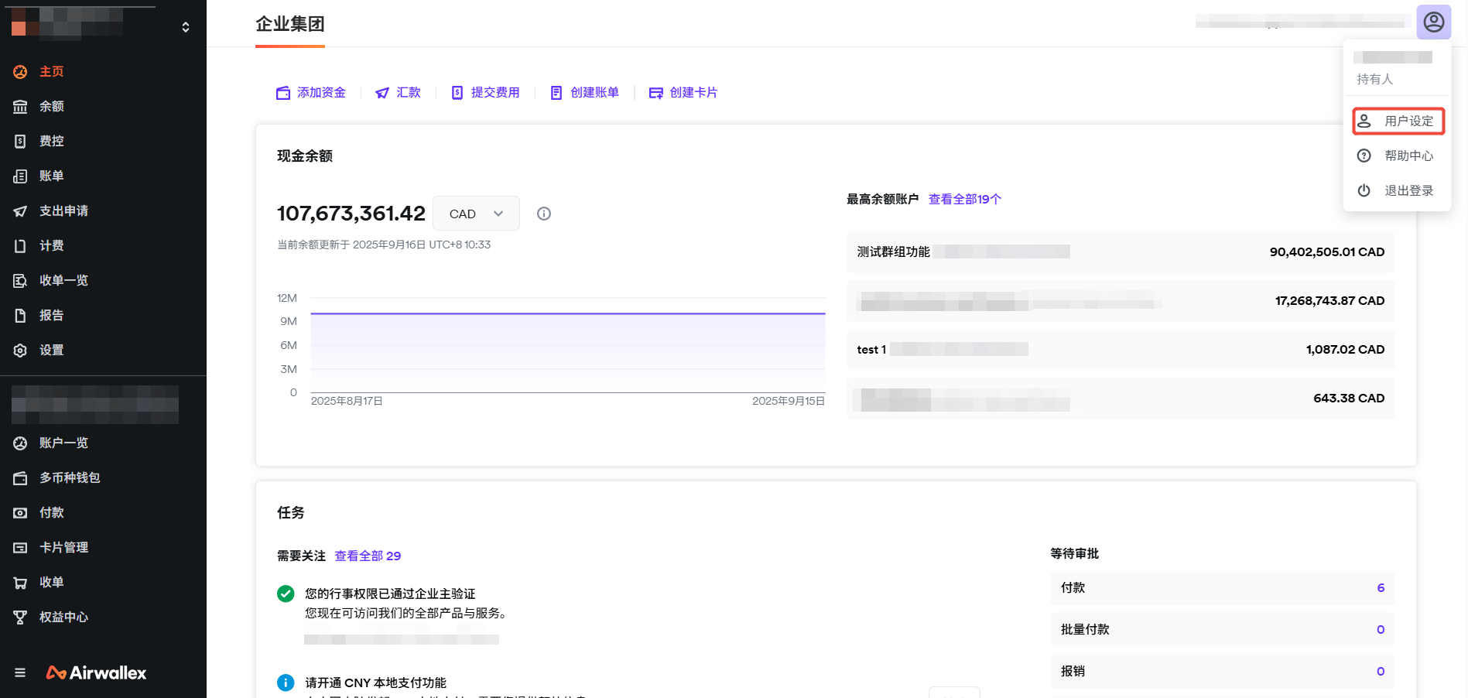Click the 创建卡片 card icon
Viewport: 1468px width, 698px height.
point(655,93)
